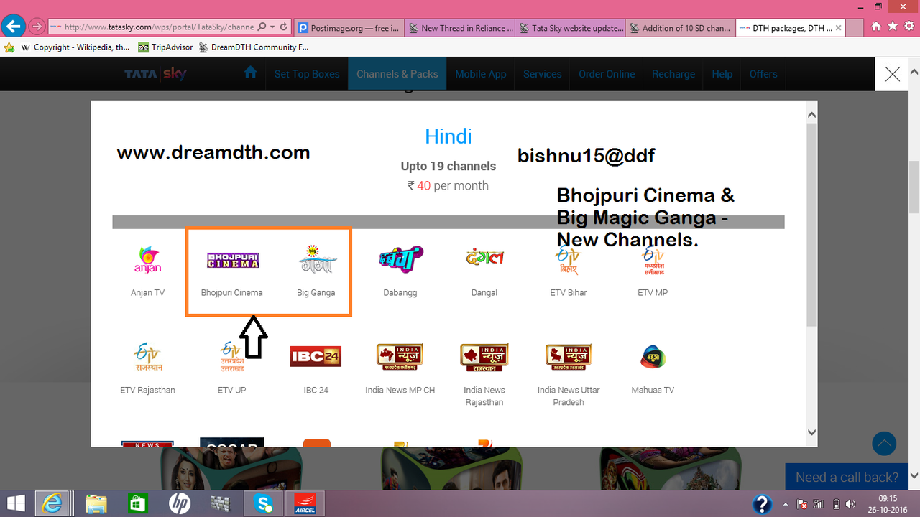Select the IBC 24 channel logo
Screen dimensions: 920x517
click(x=316, y=357)
